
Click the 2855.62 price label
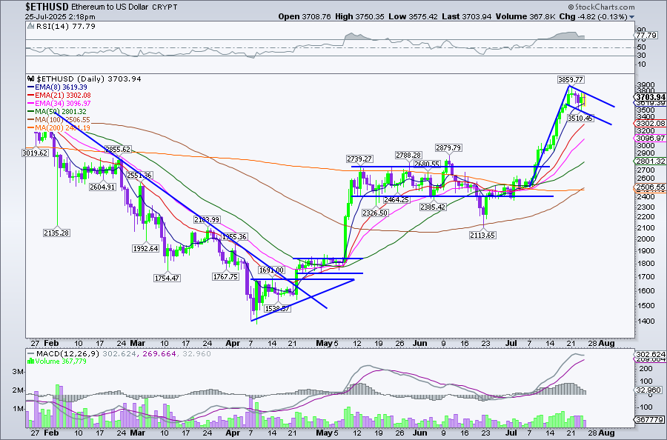click(118, 149)
